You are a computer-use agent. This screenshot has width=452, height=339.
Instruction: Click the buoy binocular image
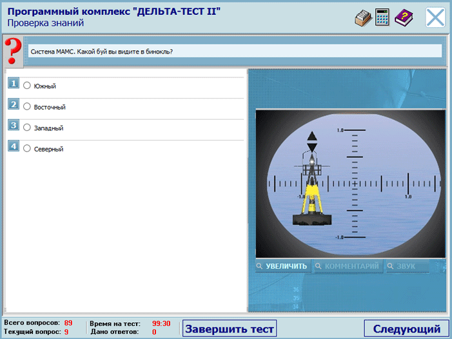[351, 184]
